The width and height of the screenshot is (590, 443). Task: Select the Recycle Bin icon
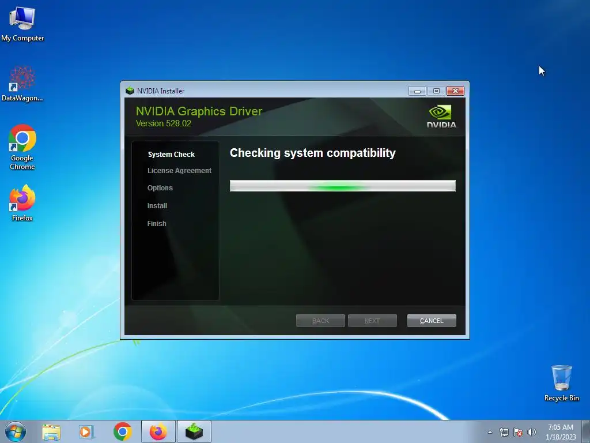561,383
